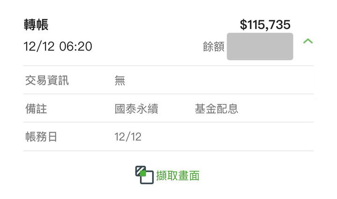Viewport: 337px width, 199px height.
Task: Select the 帳務日 row label
Action: (x=41, y=137)
